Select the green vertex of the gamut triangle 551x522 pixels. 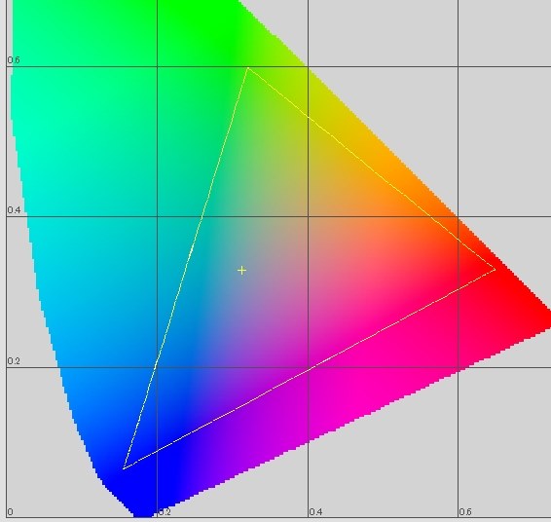pyautogui.click(x=248, y=68)
